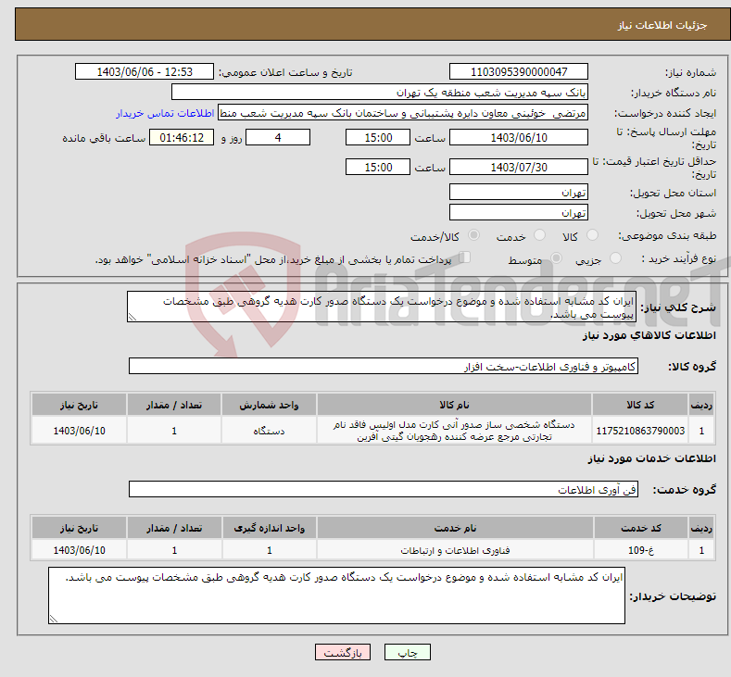Click the شرح کلی نیاز description textarea
Screen dimensions: 731x677
click(x=382, y=307)
